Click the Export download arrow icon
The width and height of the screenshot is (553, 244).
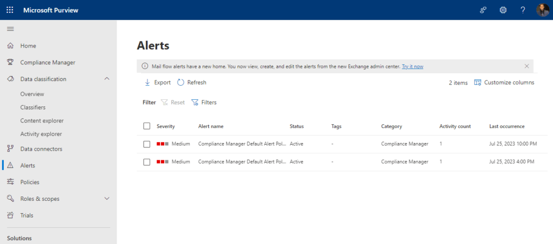[147, 83]
